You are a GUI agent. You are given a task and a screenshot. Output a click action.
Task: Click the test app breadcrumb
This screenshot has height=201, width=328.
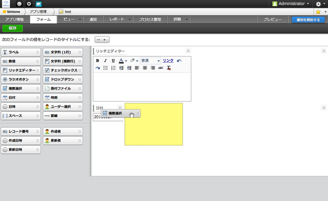[x=65, y=11]
